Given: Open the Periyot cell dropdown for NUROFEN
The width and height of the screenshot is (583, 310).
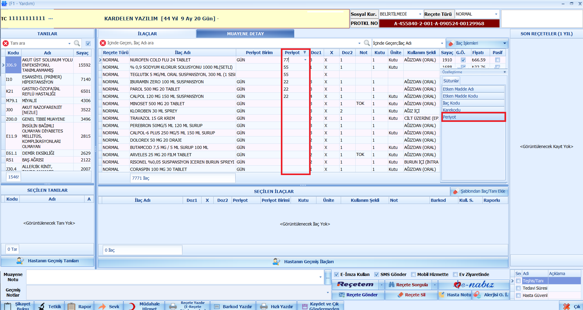Looking at the screenshot, I should (x=305, y=60).
